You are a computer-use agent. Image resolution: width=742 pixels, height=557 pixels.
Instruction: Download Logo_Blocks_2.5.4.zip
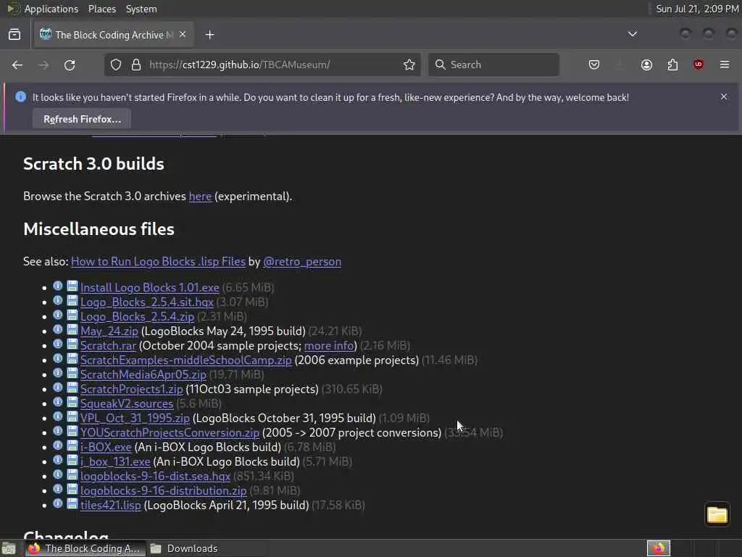137,316
